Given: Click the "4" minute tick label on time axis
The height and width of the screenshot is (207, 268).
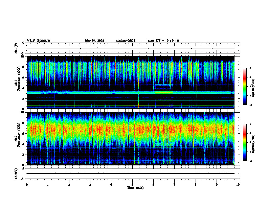Looking at the screenshot, I should (x=111, y=185).
